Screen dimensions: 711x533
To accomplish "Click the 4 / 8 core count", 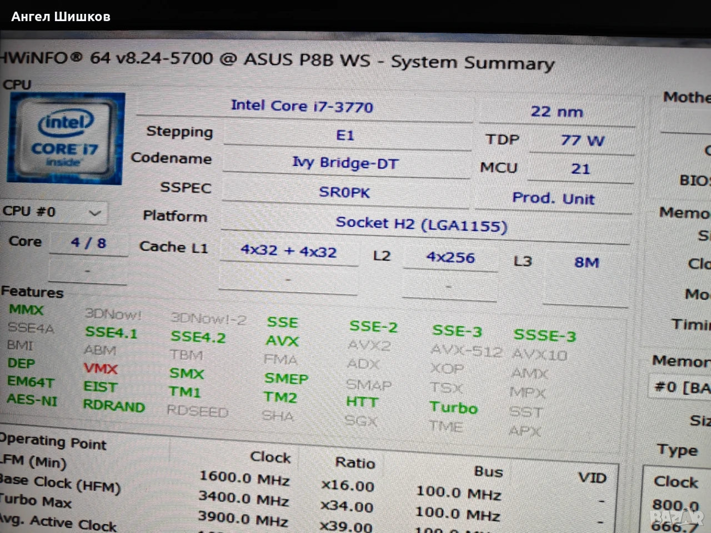I will 88,243.
